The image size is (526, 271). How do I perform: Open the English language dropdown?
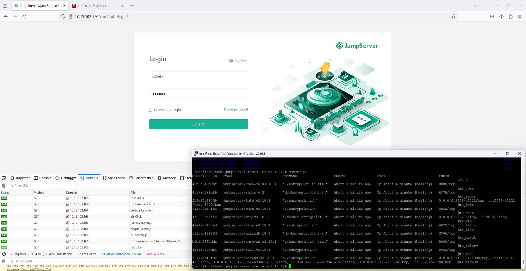(x=240, y=61)
